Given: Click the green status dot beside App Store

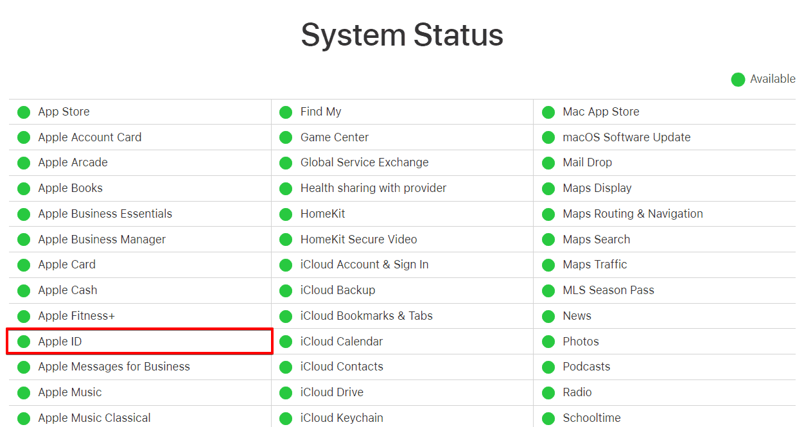Looking at the screenshot, I should pos(24,112).
